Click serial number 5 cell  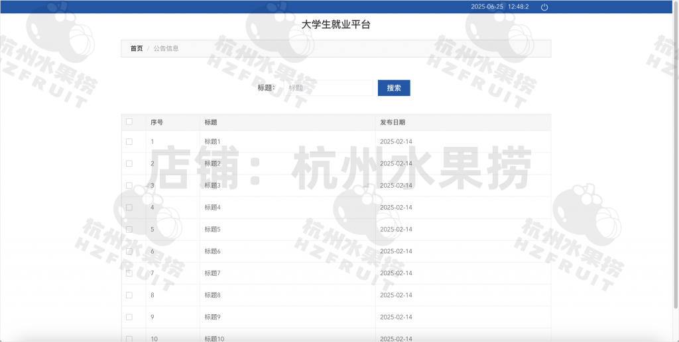coord(173,230)
